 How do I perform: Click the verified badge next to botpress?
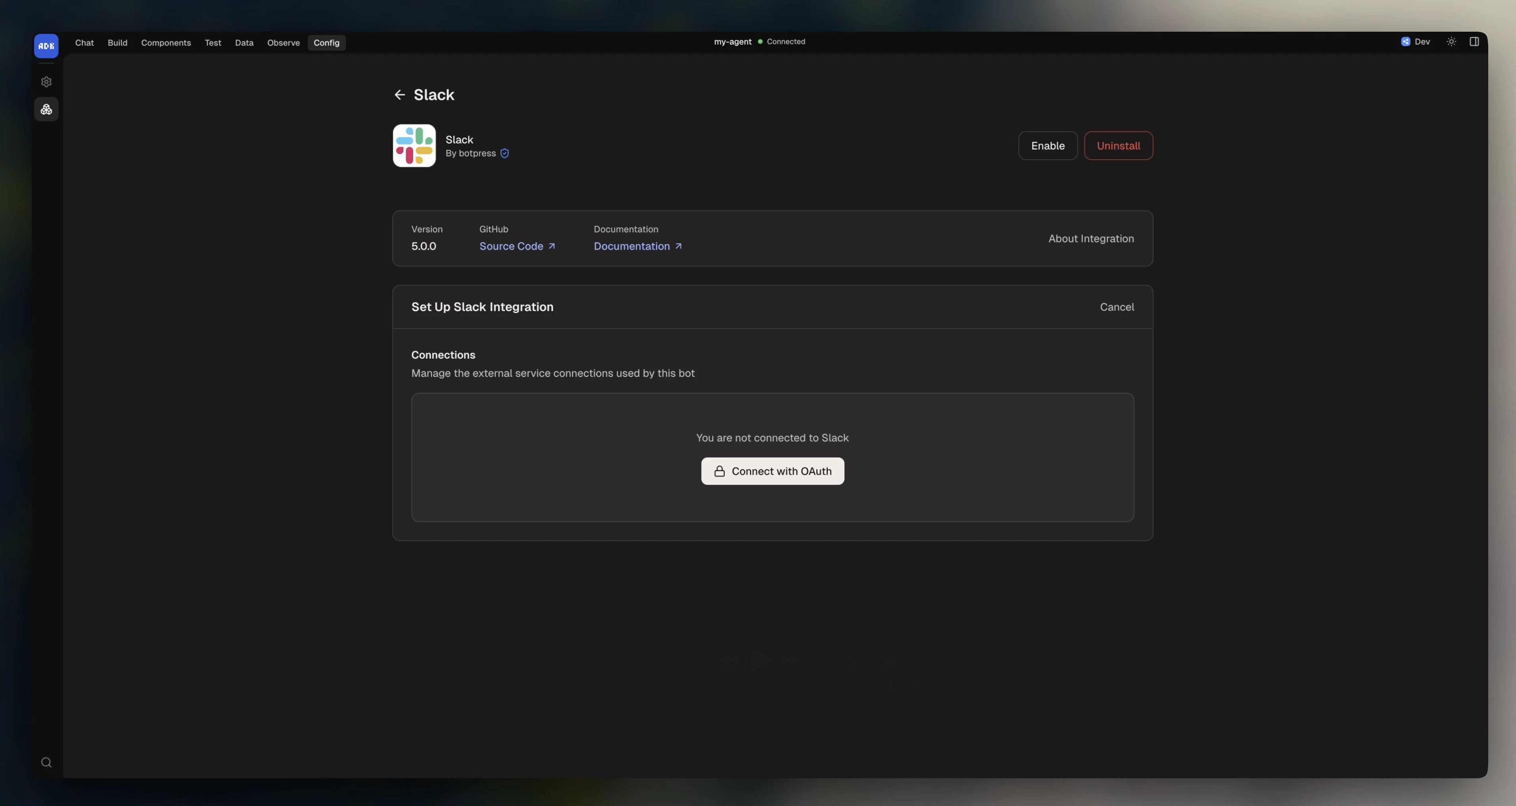point(505,153)
